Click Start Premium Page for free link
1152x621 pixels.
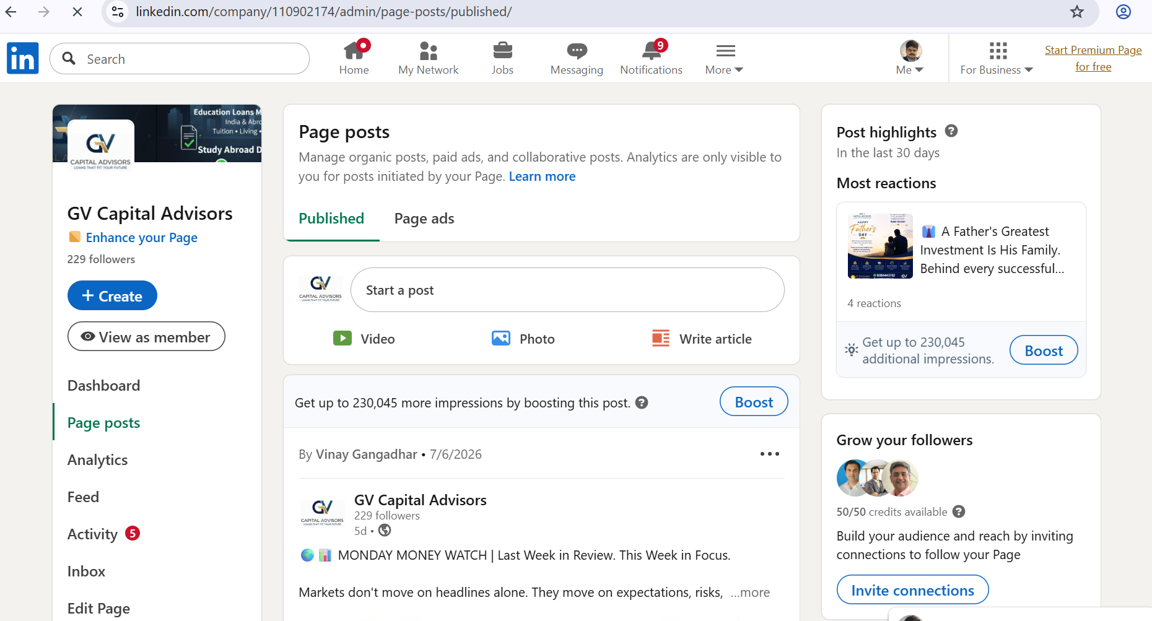tap(1093, 58)
